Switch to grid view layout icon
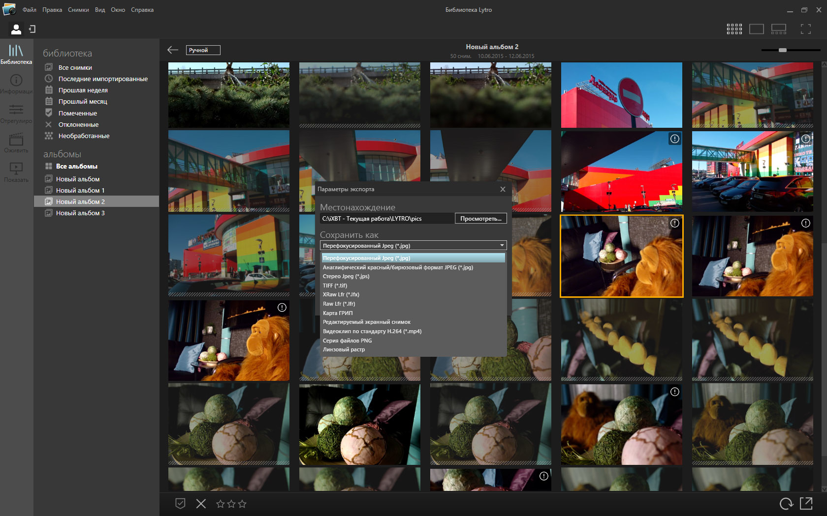 click(x=734, y=29)
